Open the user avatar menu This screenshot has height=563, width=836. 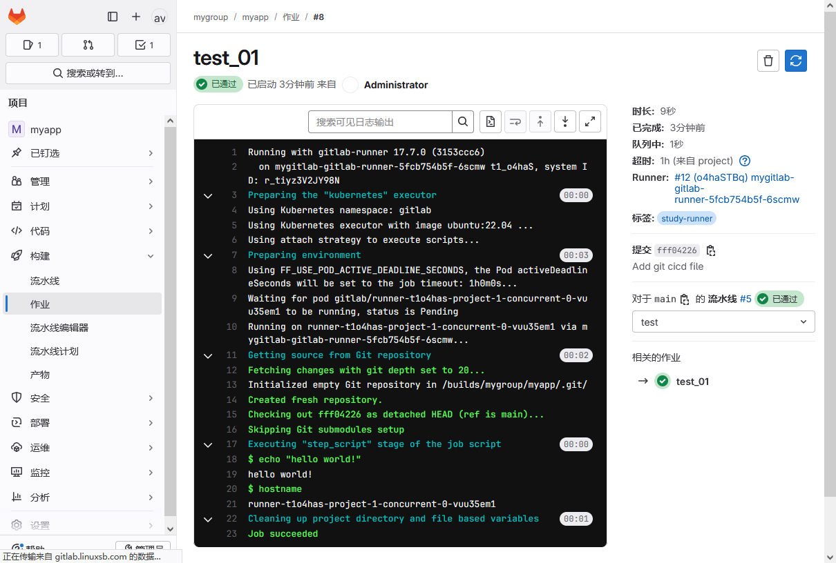click(x=160, y=17)
